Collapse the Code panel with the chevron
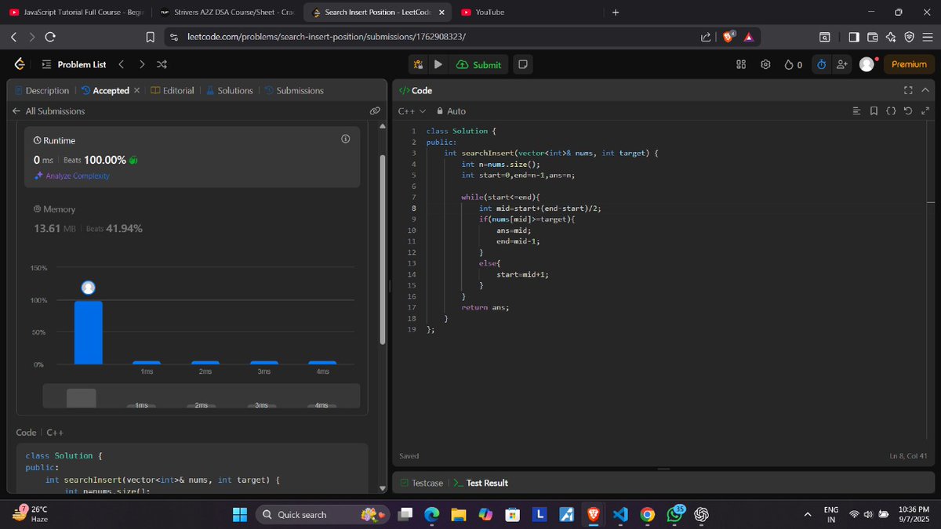 click(x=925, y=90)
